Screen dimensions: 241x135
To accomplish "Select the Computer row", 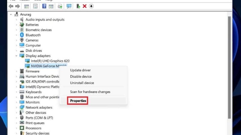I will click(x=33, y=46).
